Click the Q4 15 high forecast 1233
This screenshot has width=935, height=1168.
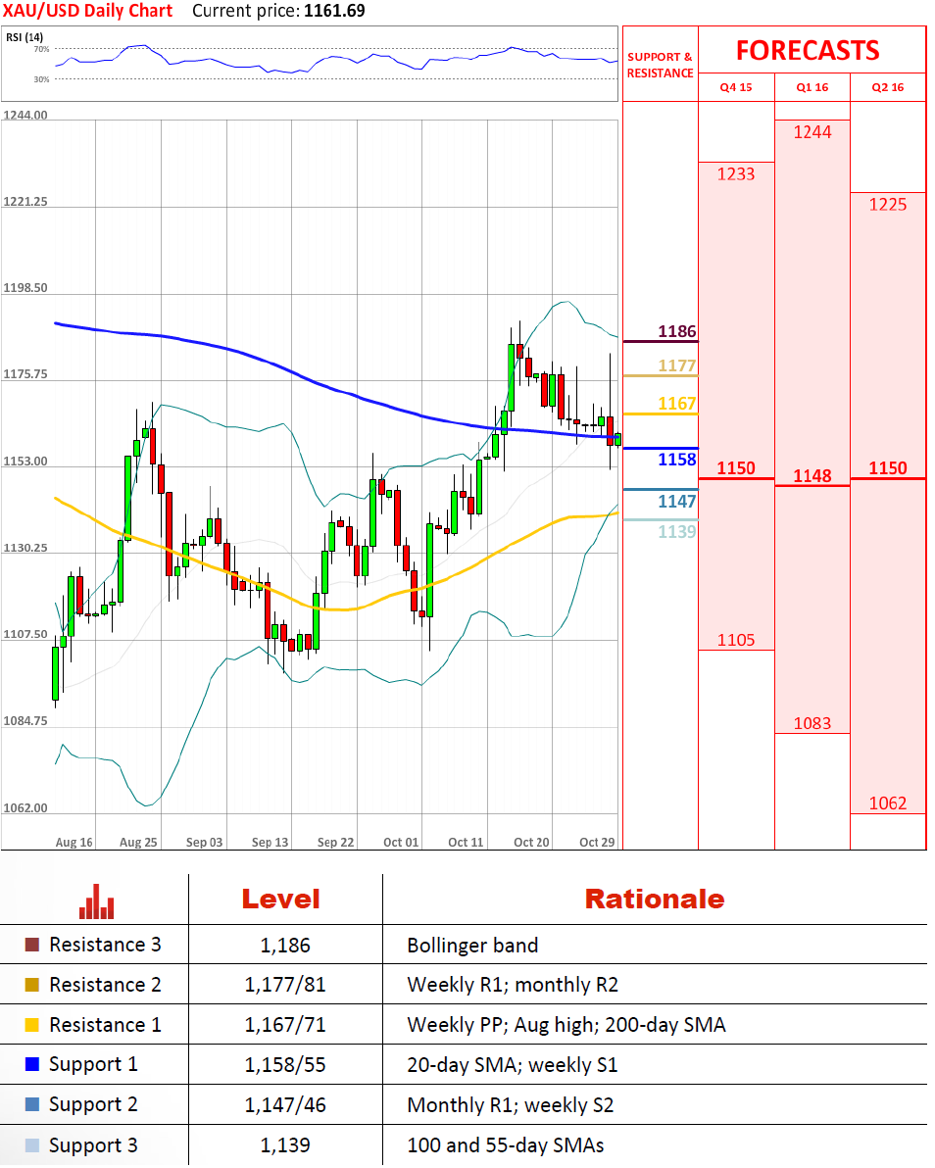[736, 174]
